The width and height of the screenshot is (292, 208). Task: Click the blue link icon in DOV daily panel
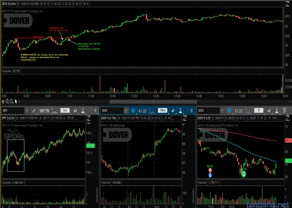tap(229, 111)
